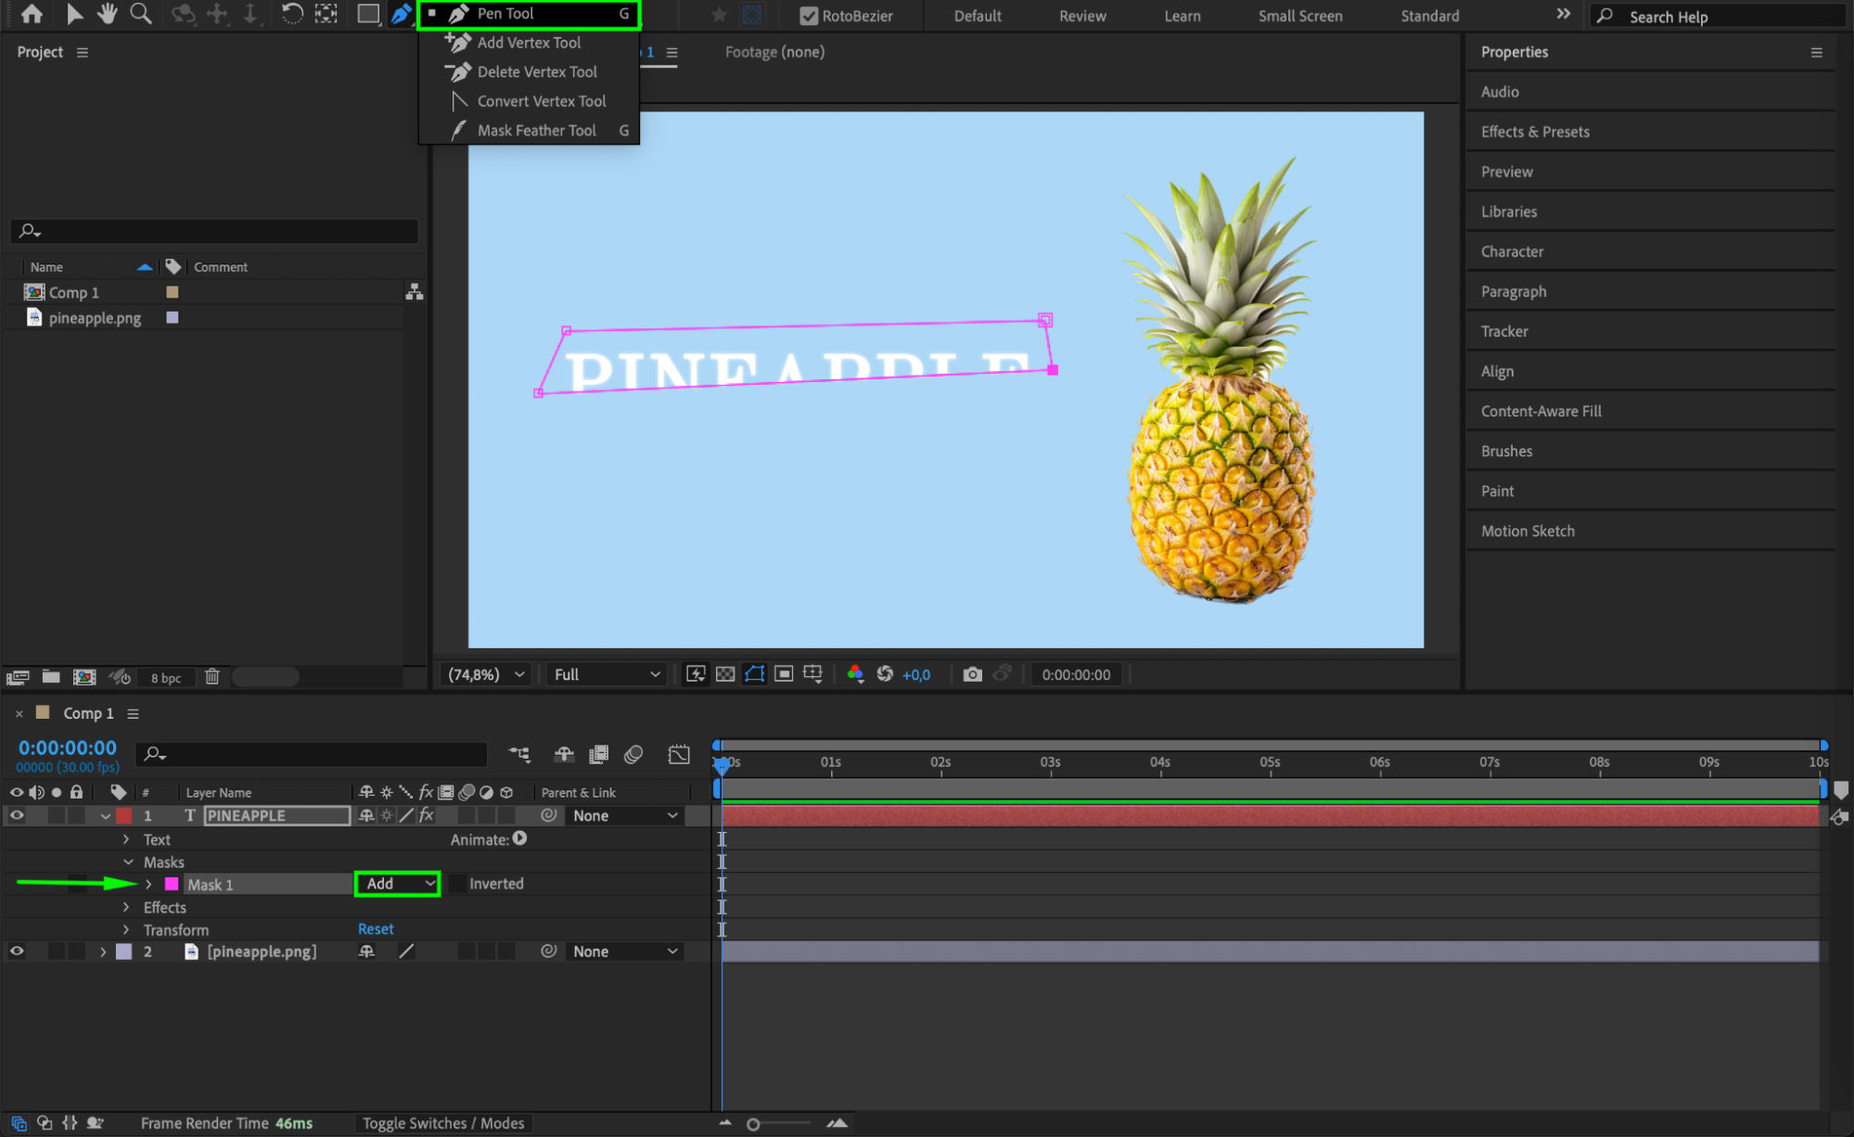Expand the Transform property group

tap(127, 929)
